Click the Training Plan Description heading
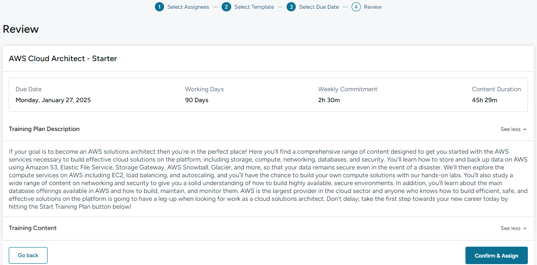Viewport: 537px width, 265px height. tap(44, 129)
